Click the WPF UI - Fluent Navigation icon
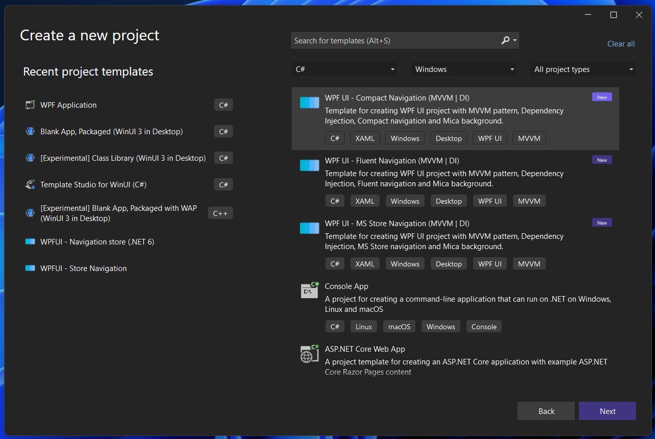655x439 pixels. click(x=309, y=165)
